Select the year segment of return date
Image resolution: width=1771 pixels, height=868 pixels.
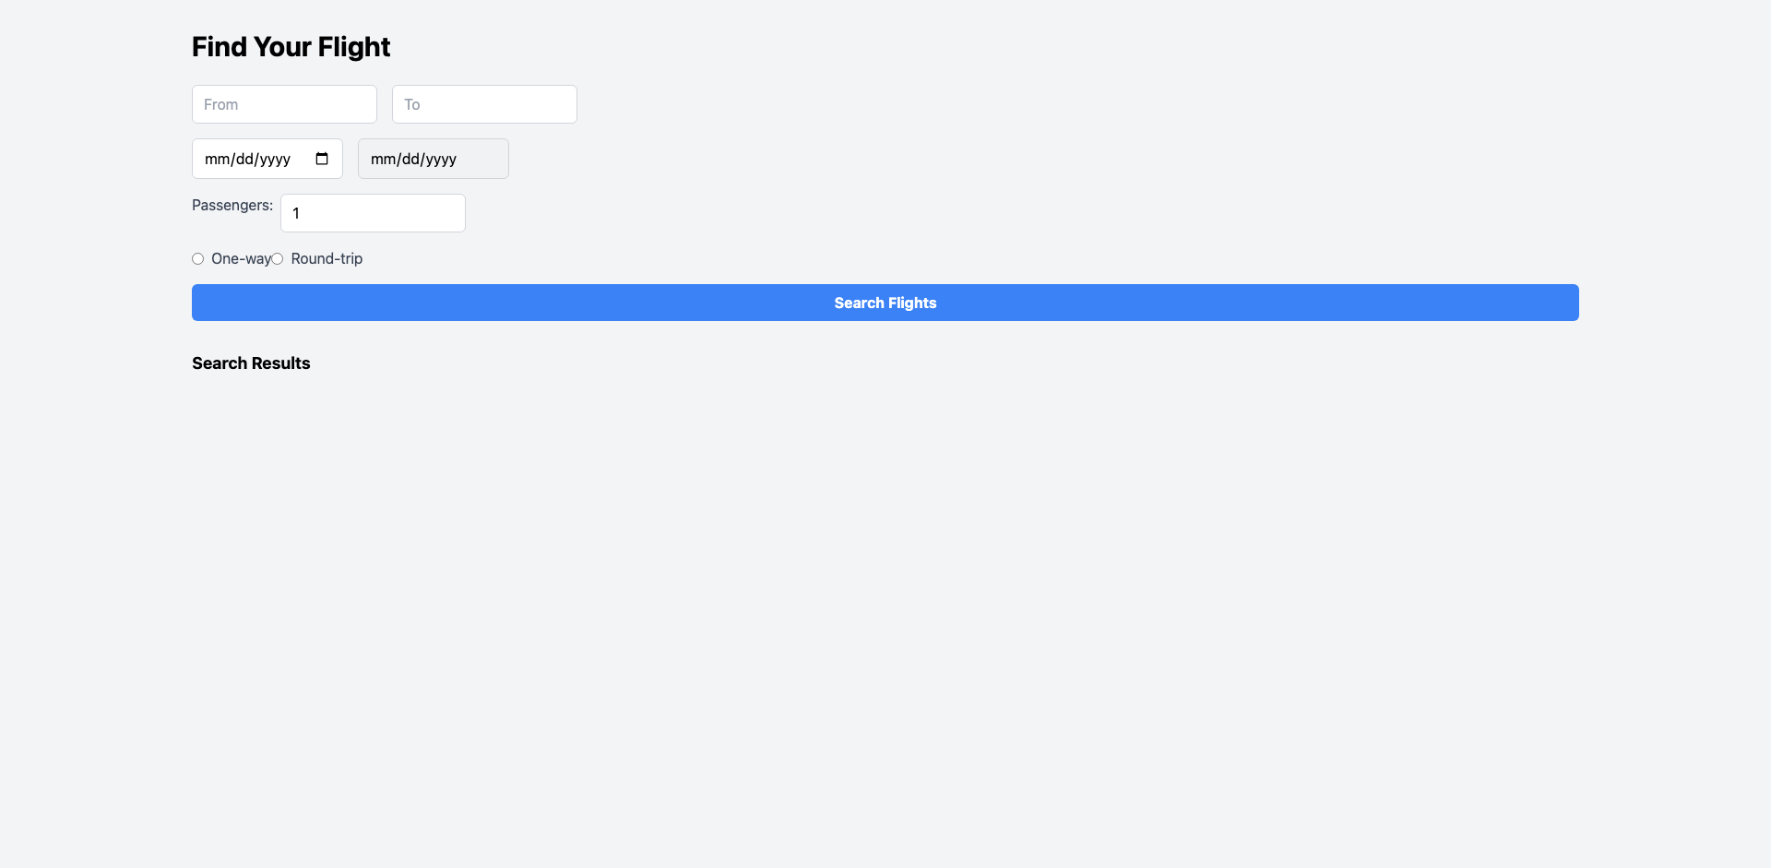point(441,160)
